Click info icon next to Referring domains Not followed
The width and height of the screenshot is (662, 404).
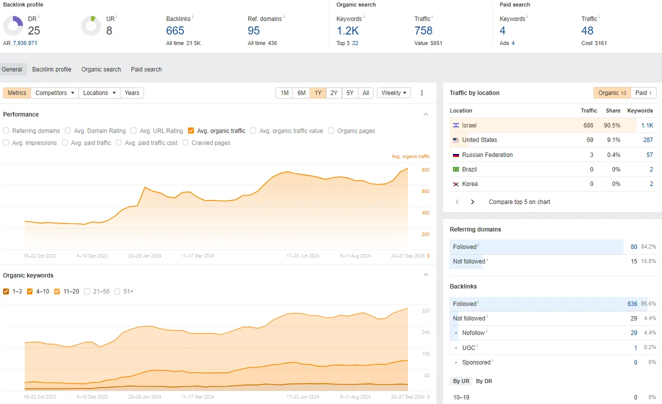[487, 259]
